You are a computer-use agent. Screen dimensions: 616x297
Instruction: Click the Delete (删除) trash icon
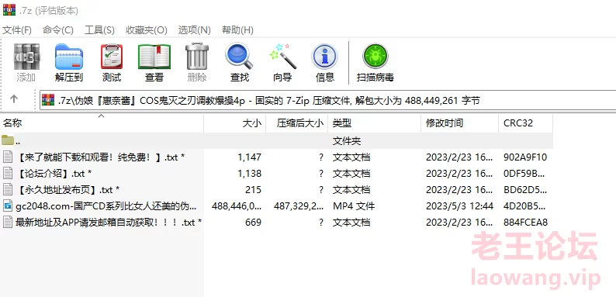[197, 56]
